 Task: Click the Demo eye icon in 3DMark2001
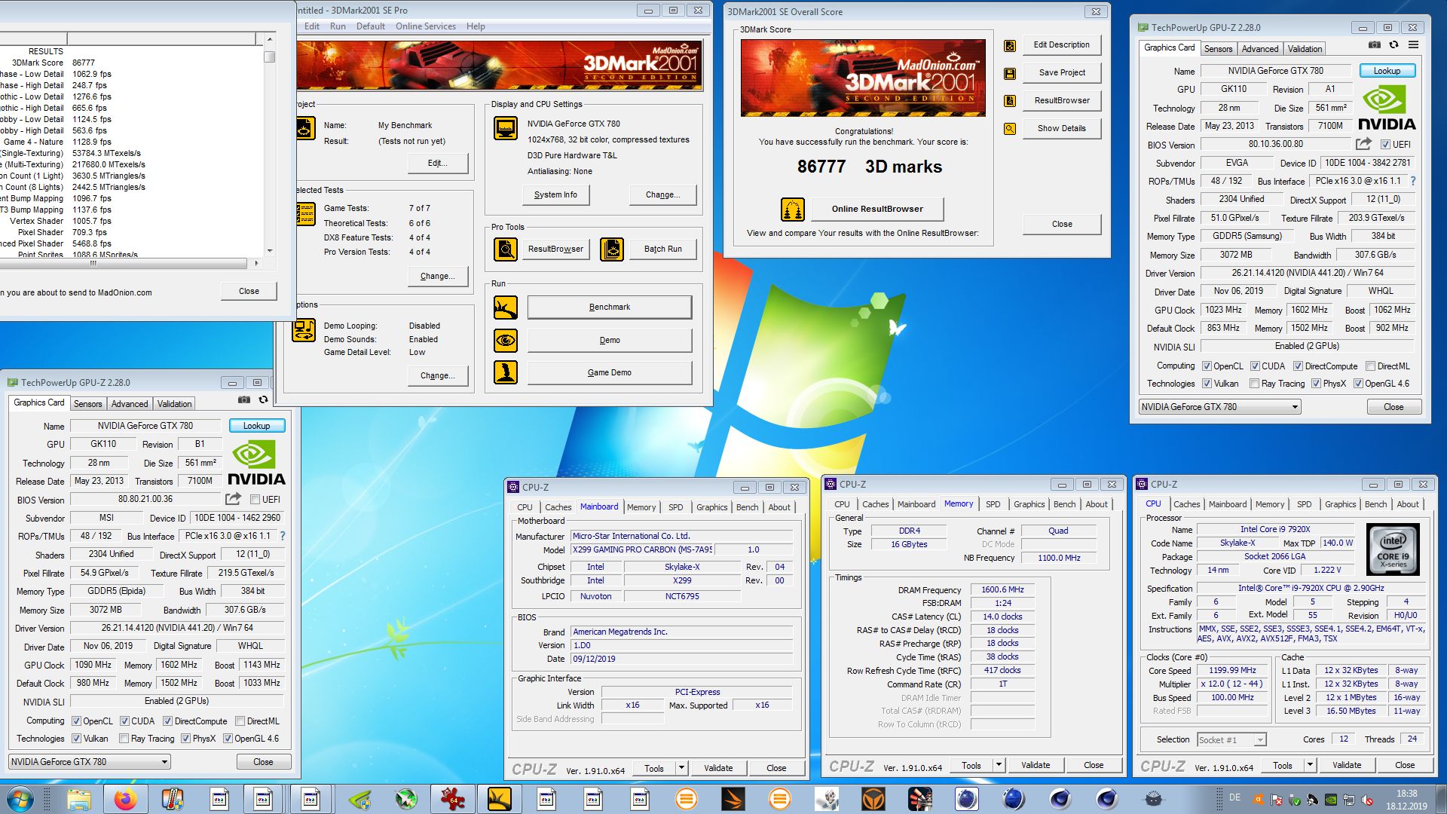click(x=506, y=341)
